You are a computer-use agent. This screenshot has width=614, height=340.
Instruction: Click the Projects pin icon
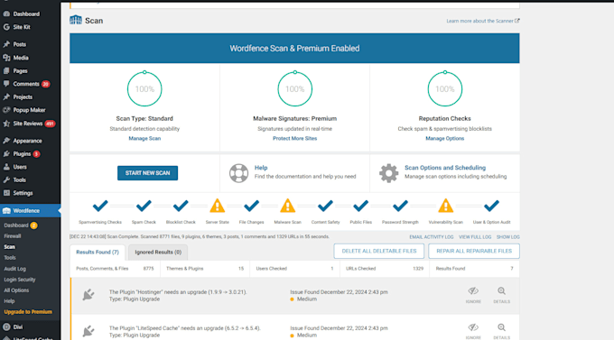[6, 96]
